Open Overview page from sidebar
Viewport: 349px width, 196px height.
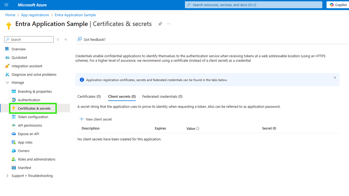coord(19,49)
